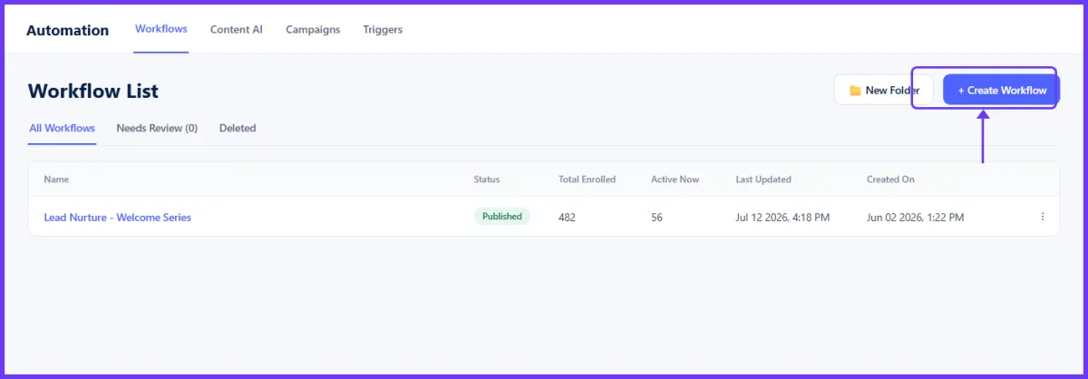Click the Create Workflow button
Image resolution: width=1088 pixels, height=379 pixels.
pyautogui.click(x=1002, y=90)
